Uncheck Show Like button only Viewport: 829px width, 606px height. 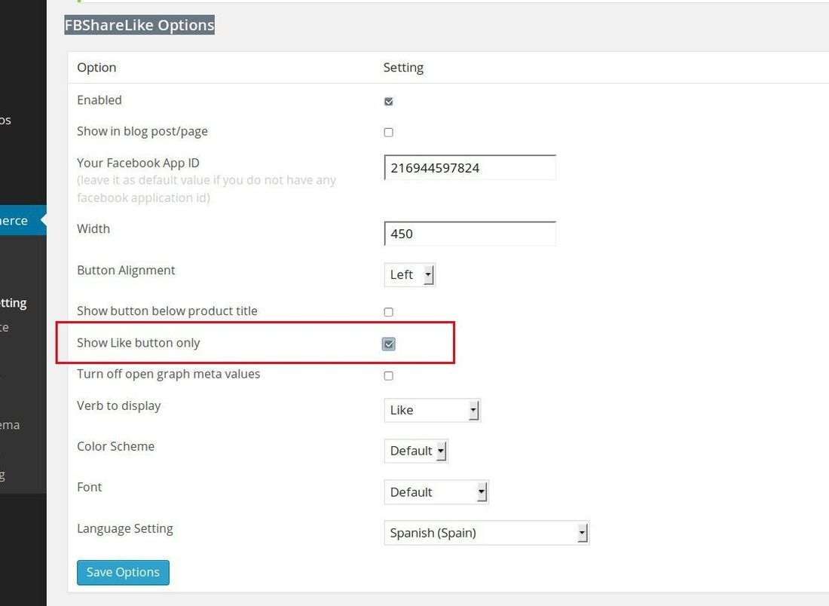[389, 344]
